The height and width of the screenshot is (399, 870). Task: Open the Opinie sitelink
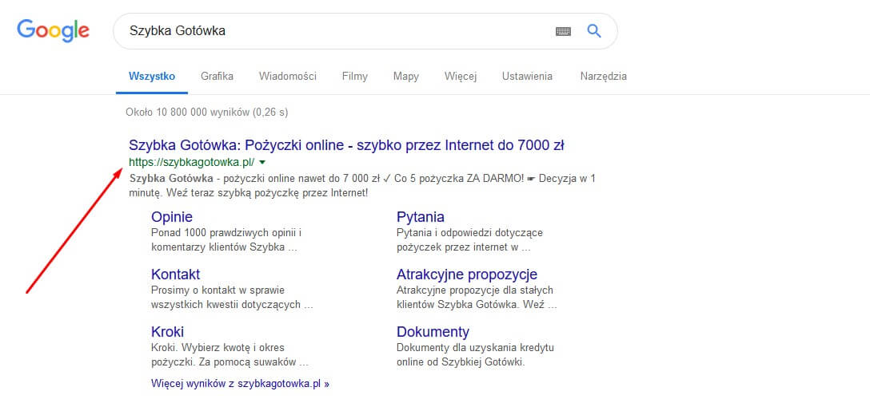pos(172,217)
